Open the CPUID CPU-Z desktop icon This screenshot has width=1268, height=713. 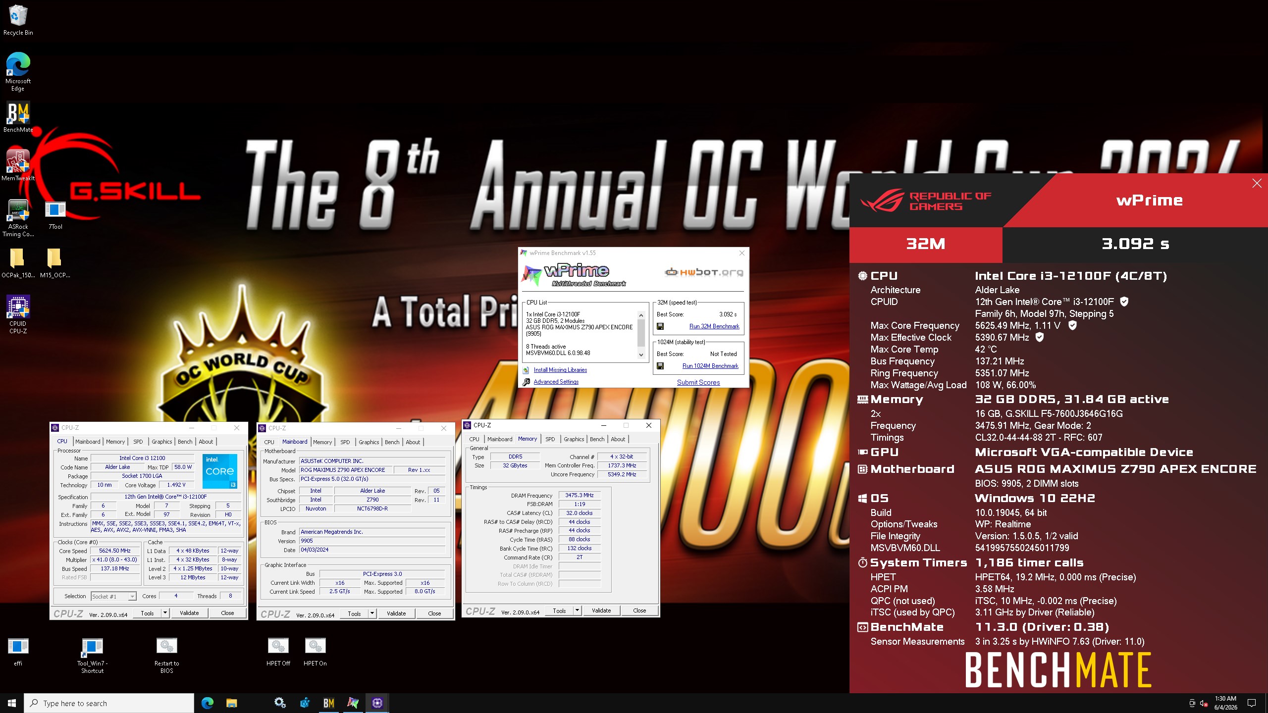[x=18, y=315]
